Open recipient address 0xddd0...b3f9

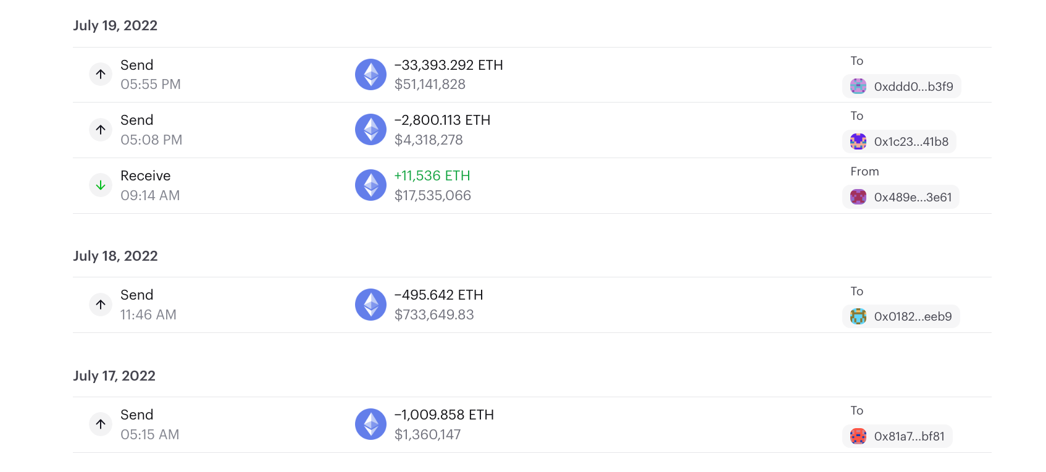[x=902, y=86]
